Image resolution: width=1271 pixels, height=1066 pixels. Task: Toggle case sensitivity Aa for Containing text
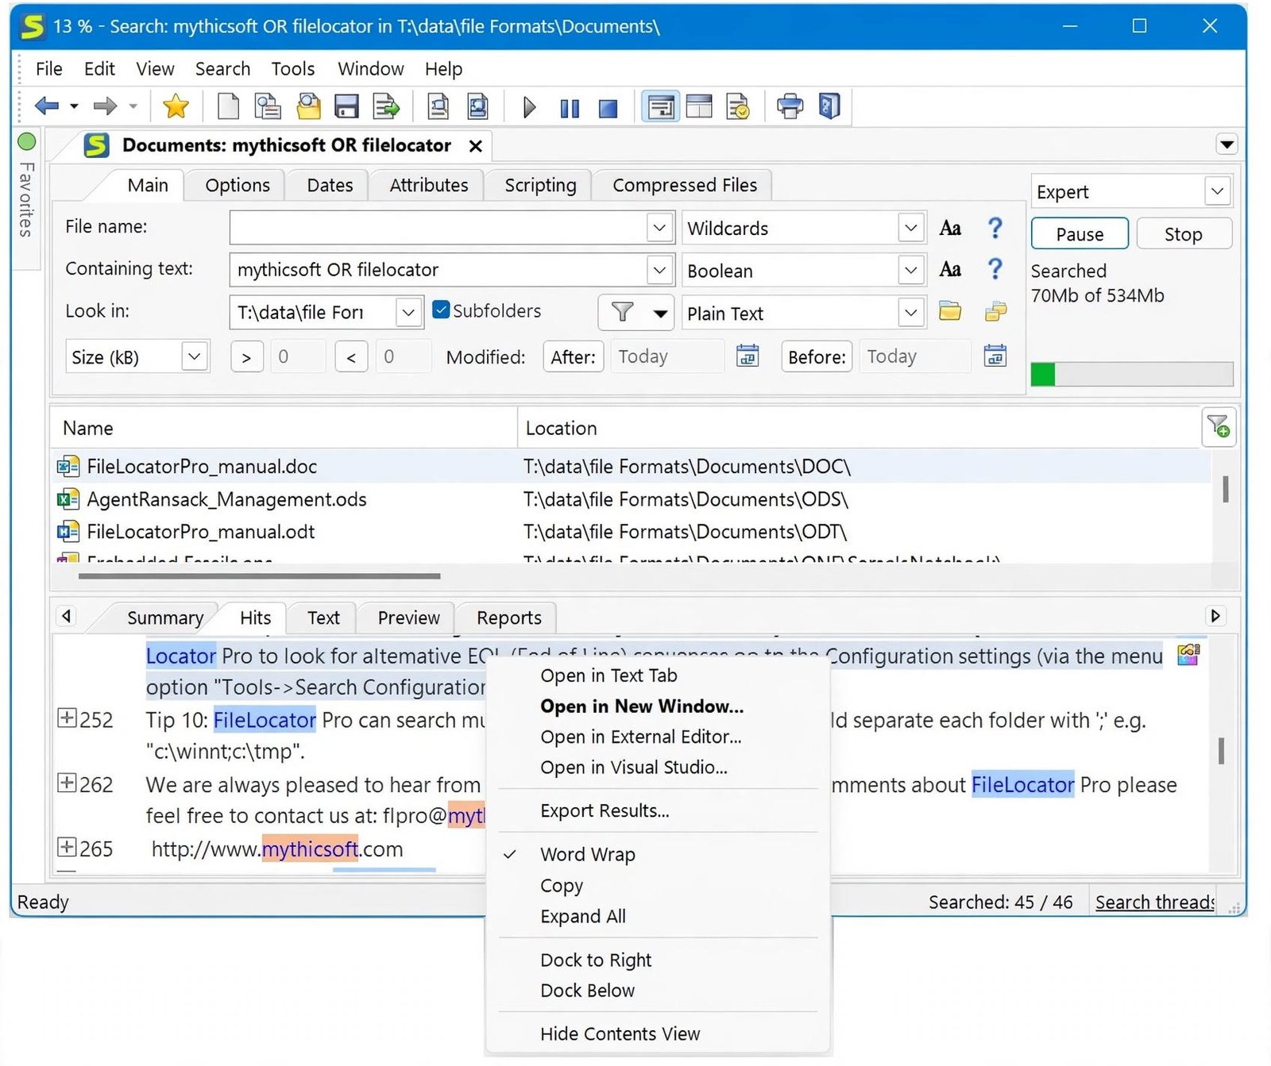[950, 269]
